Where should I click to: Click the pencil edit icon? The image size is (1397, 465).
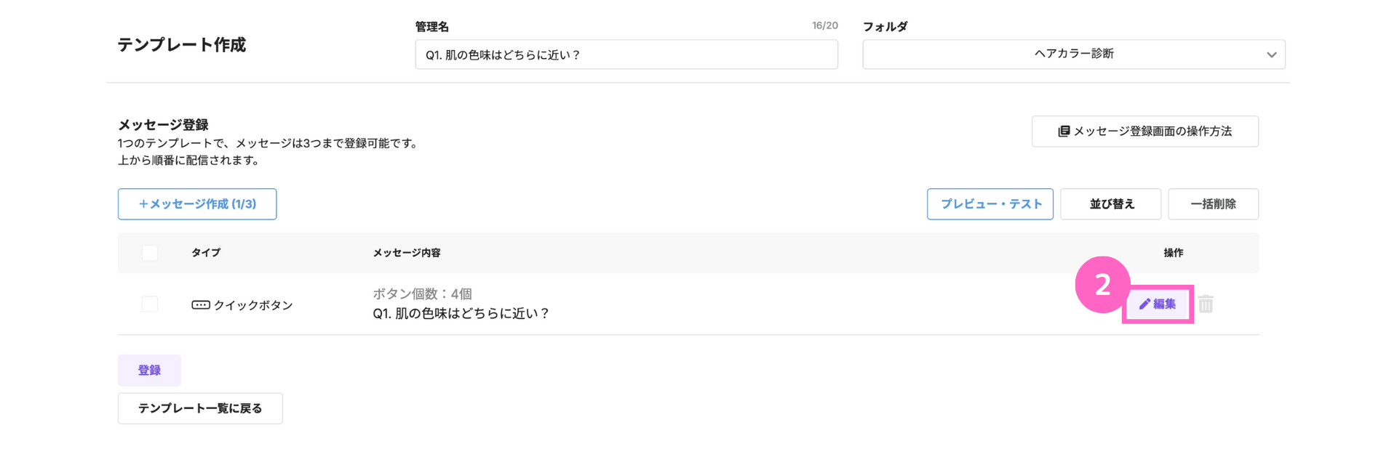pos(1145,304)
